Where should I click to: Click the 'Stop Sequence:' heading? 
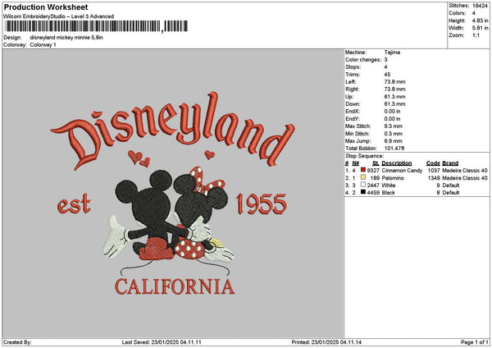coord(364,156)
